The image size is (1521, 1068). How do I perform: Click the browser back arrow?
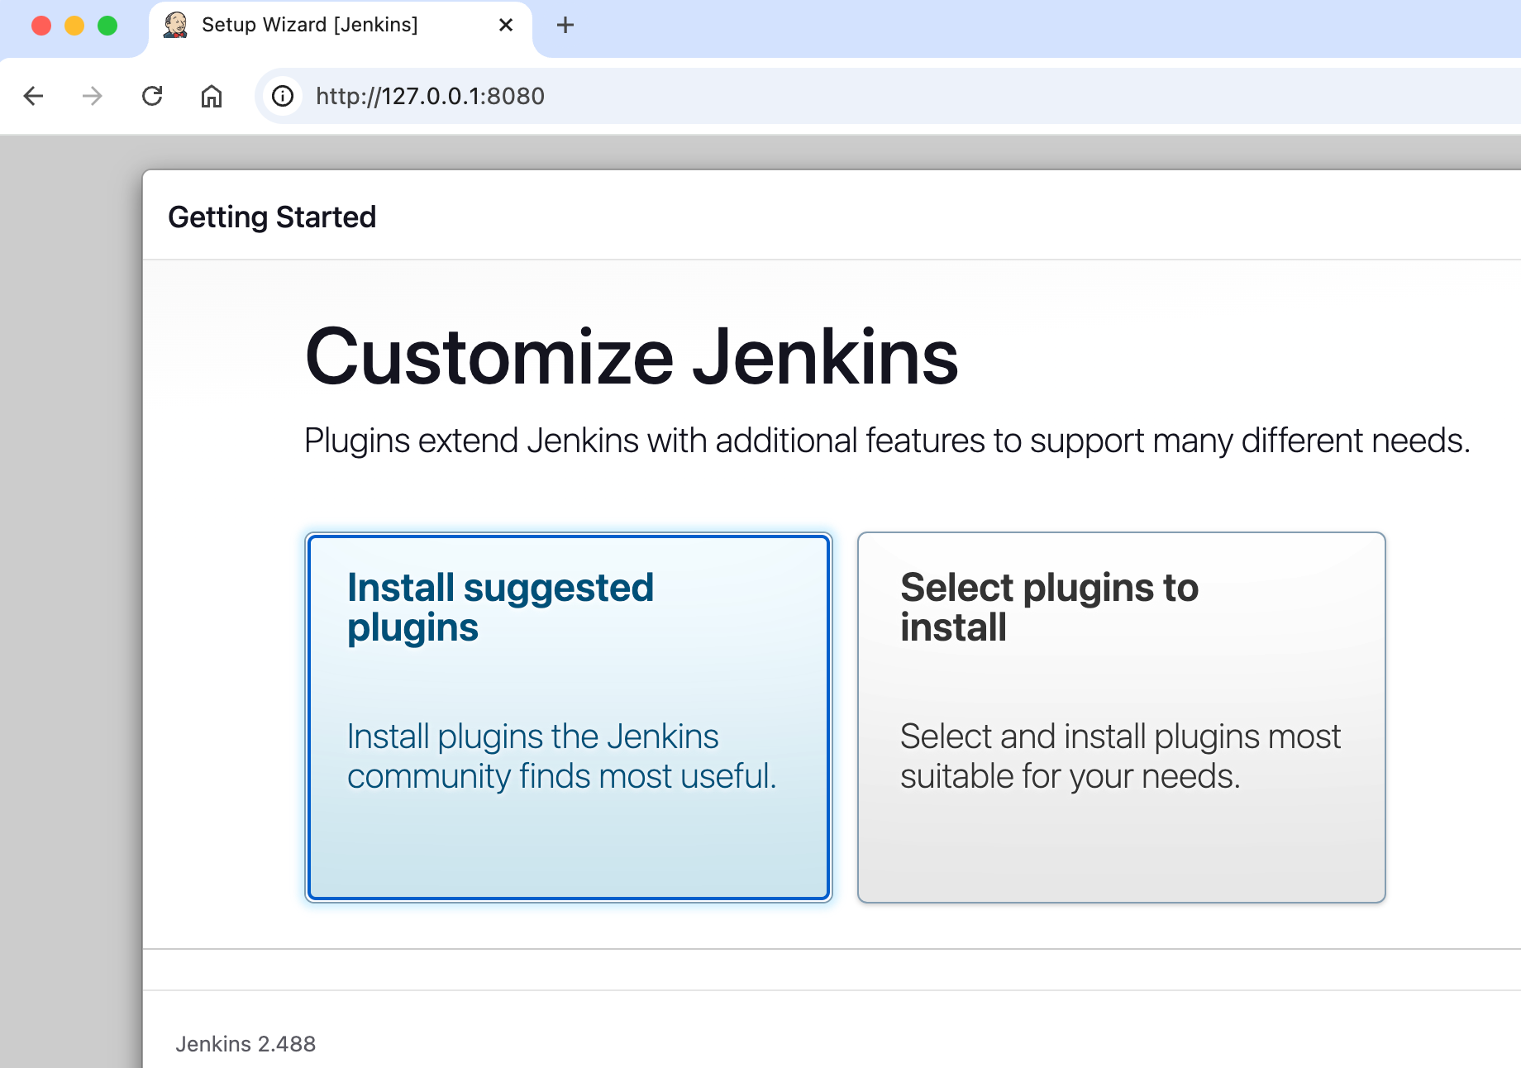[33, 96]
